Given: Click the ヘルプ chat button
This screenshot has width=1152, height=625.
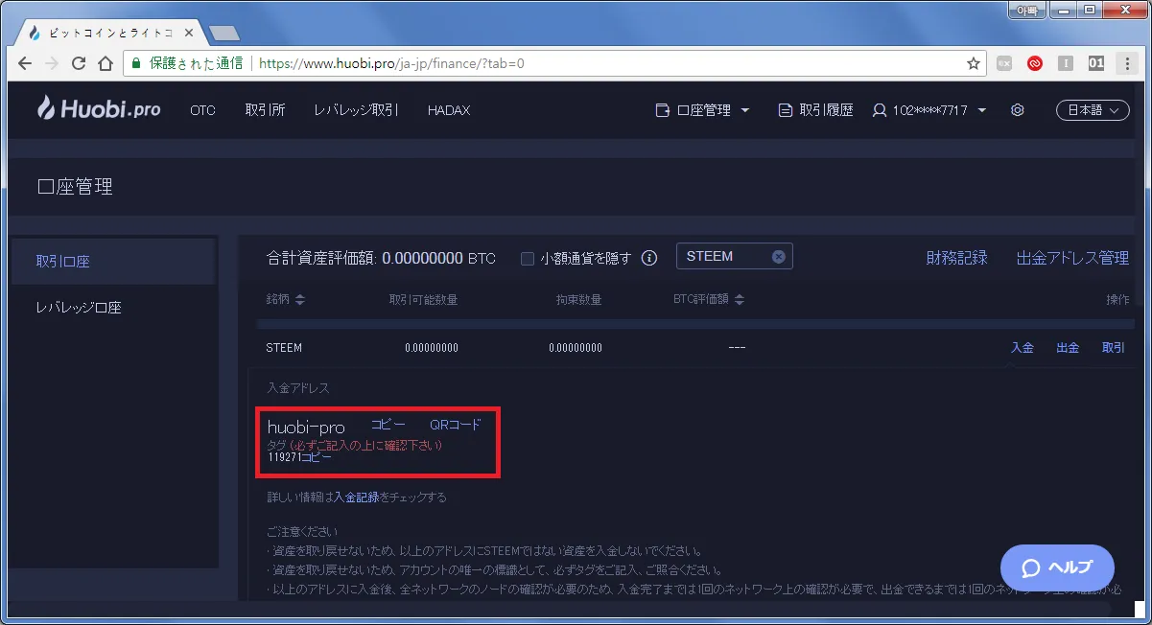Looking at the screenshot, I should (1057, 567).
